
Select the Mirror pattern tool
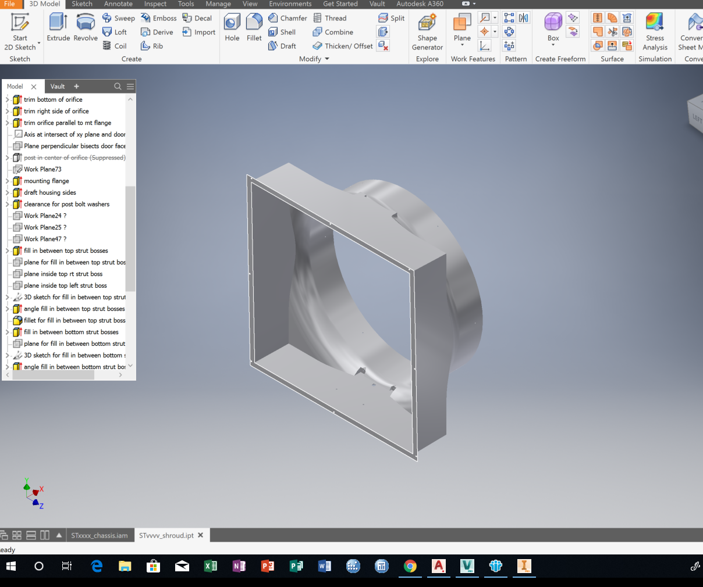(524, 18)
